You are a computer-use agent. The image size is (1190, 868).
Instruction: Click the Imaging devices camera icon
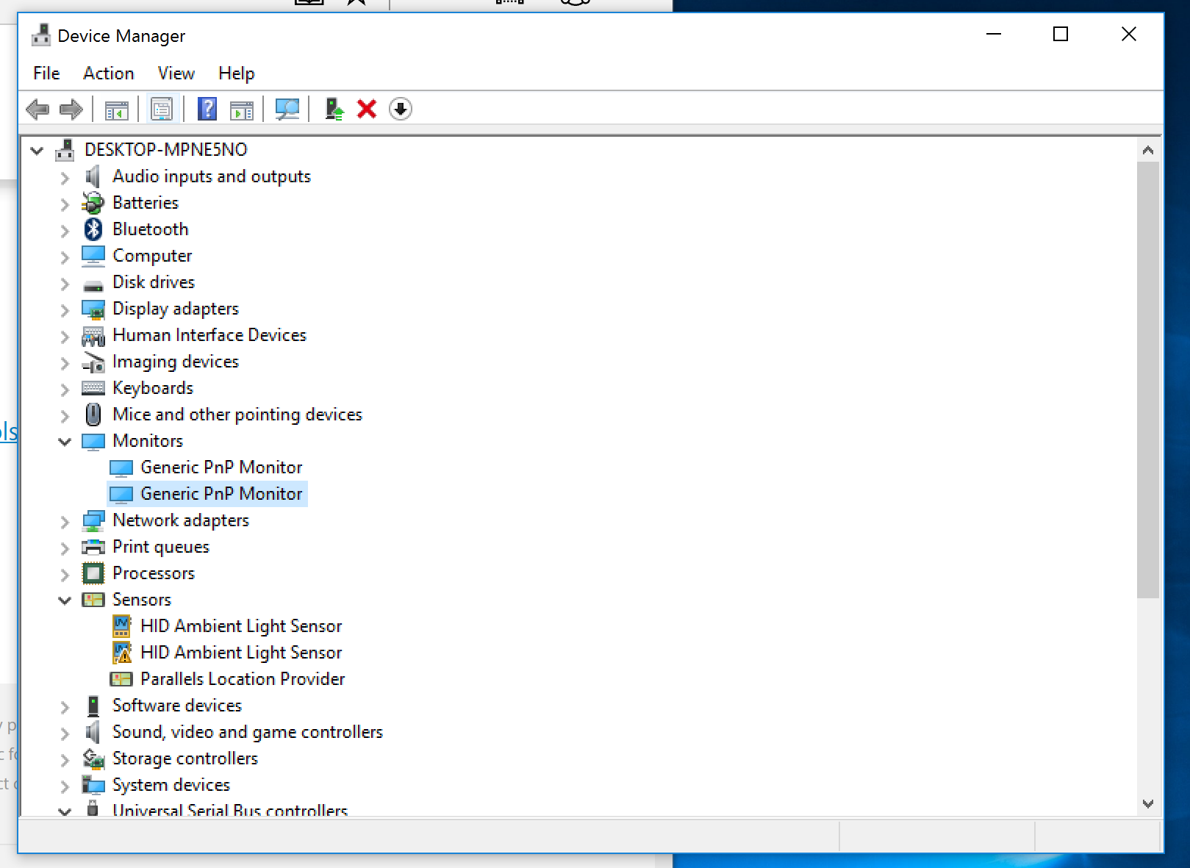(x=93, y=362)
